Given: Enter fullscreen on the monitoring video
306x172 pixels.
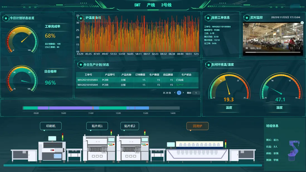Looking at the screenshot, I should [292, 48].
